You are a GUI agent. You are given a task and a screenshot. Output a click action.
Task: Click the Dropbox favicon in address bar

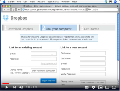pyautogui.click(x=23, y=9)
